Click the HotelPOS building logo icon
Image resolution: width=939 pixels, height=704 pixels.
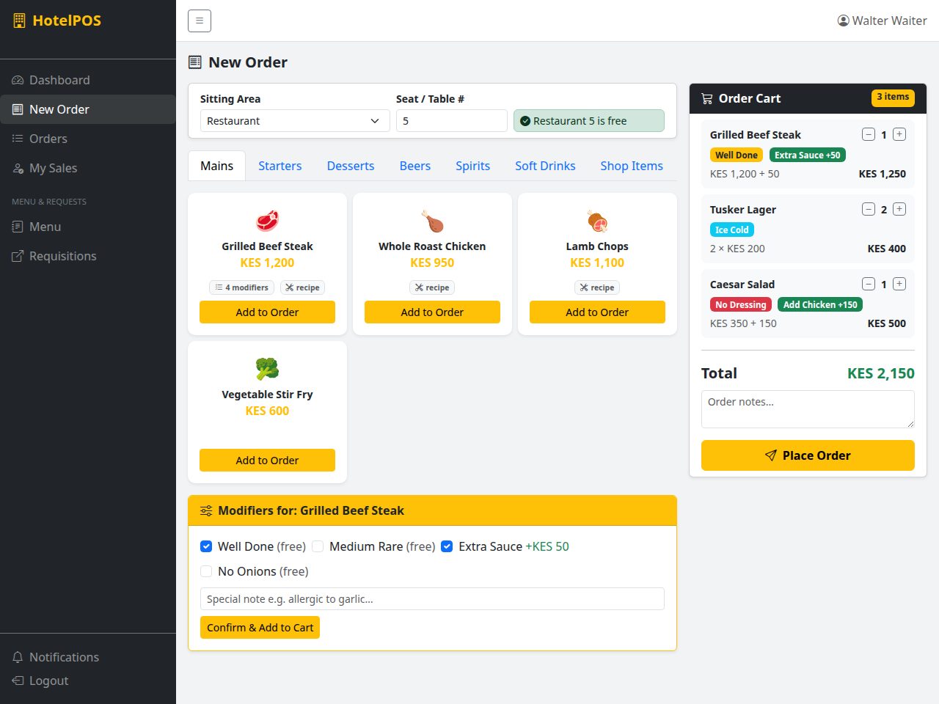19,21
